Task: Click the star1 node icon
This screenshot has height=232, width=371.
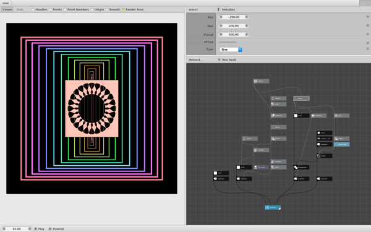Action: click(x=318, y=133)
